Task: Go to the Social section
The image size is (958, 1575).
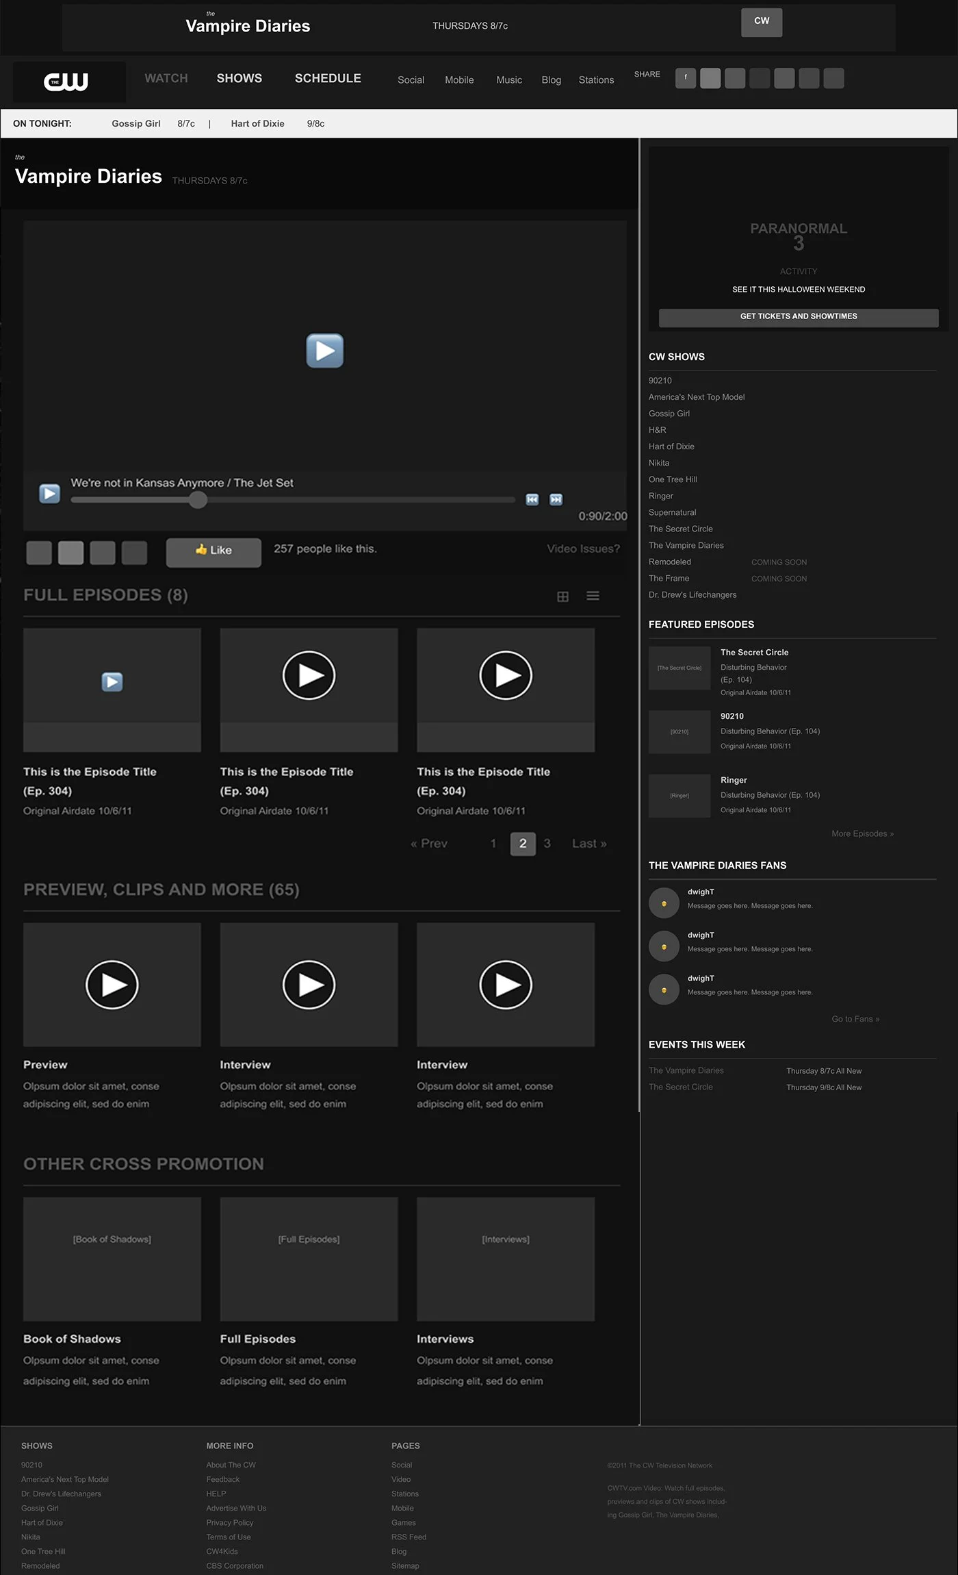Action: pyautogui.click(x=411, y=80)
